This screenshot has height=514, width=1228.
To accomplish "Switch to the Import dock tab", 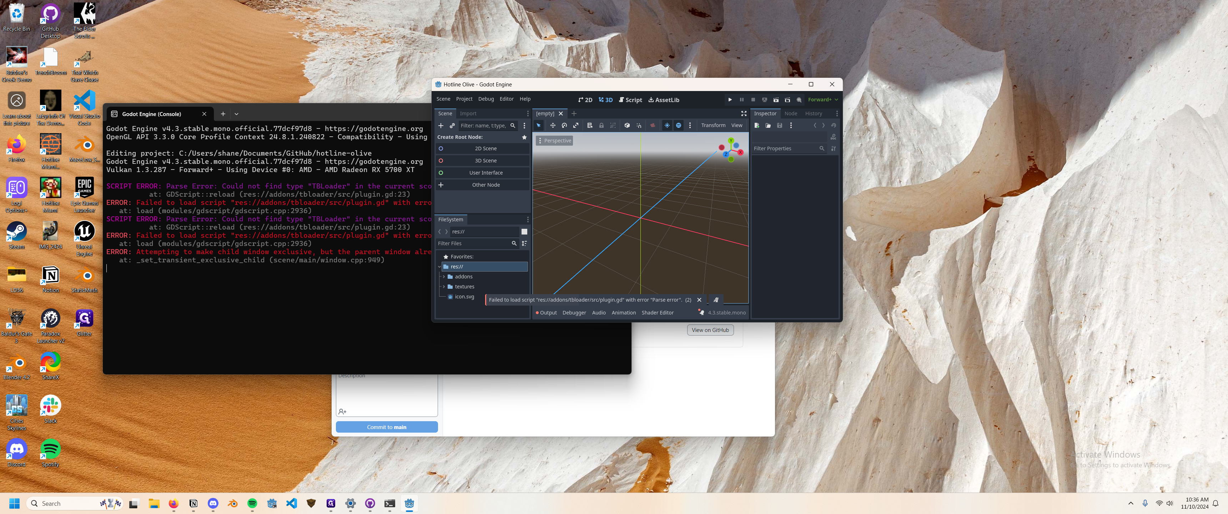I will pyautogui.click(x=468, y=114).
